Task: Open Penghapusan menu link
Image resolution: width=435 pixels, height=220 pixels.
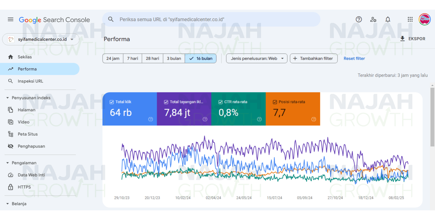Action: [40, 146]
